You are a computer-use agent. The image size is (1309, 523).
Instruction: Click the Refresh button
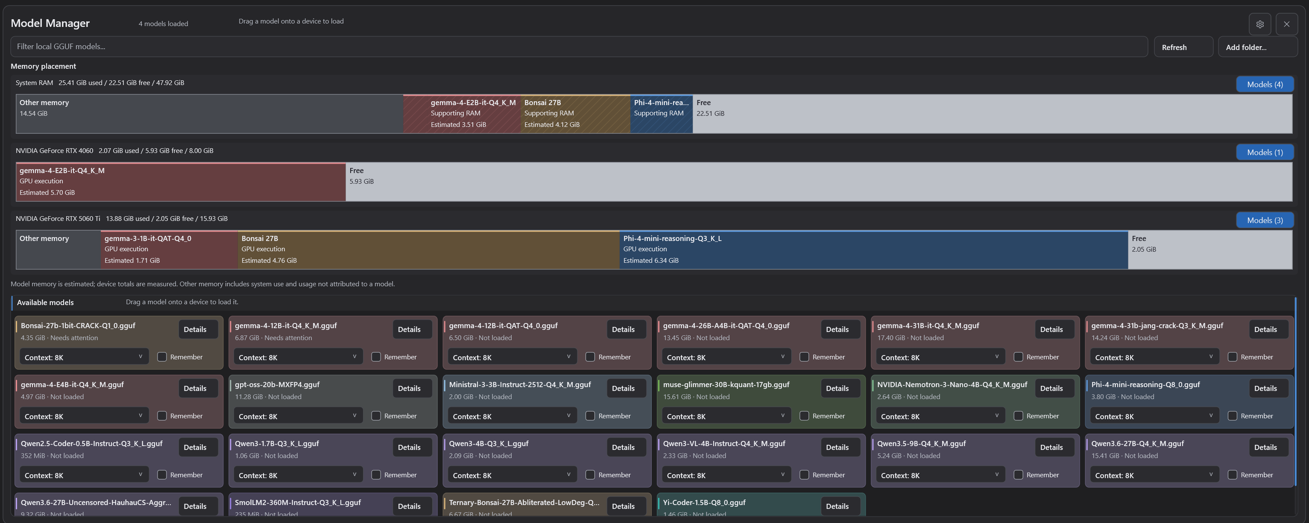point(1183,47)
